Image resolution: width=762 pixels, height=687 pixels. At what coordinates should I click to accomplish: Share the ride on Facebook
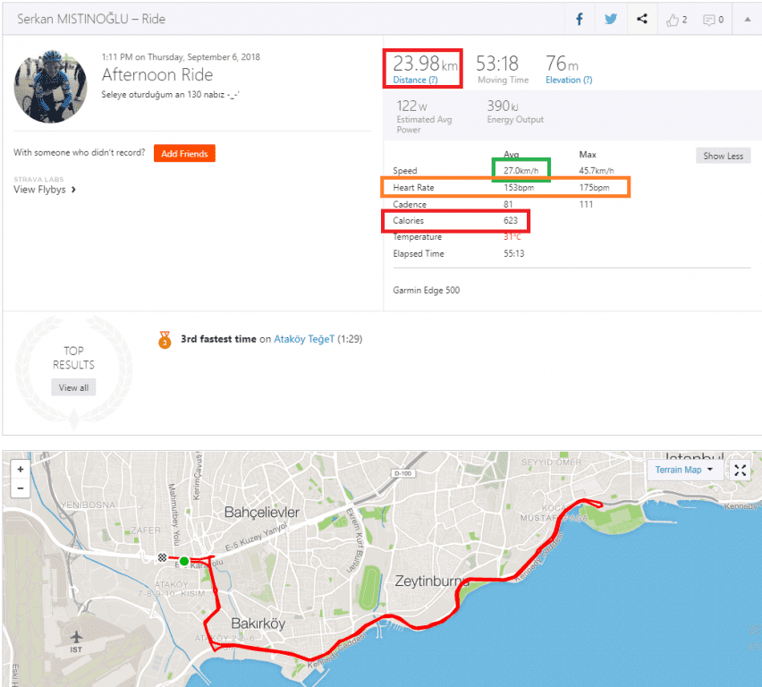(580, 19)
